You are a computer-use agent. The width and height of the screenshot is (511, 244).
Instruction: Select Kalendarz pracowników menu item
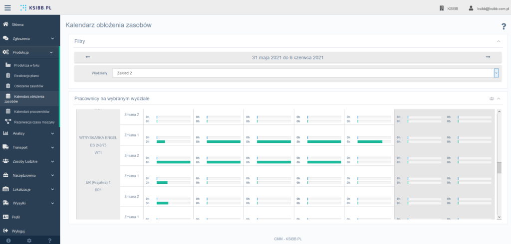click(32, 112)
